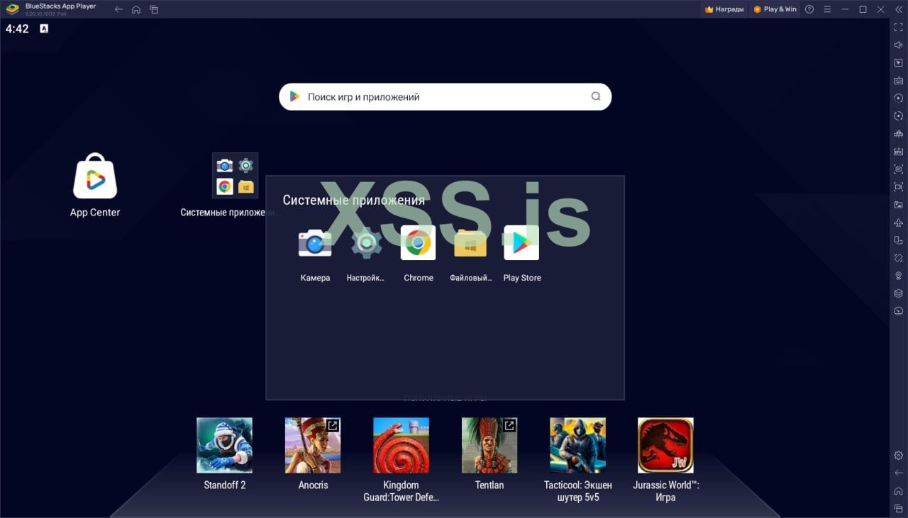
Task: Collapse the side toolbar with the double chevron
Action: [x=899, y=9]
